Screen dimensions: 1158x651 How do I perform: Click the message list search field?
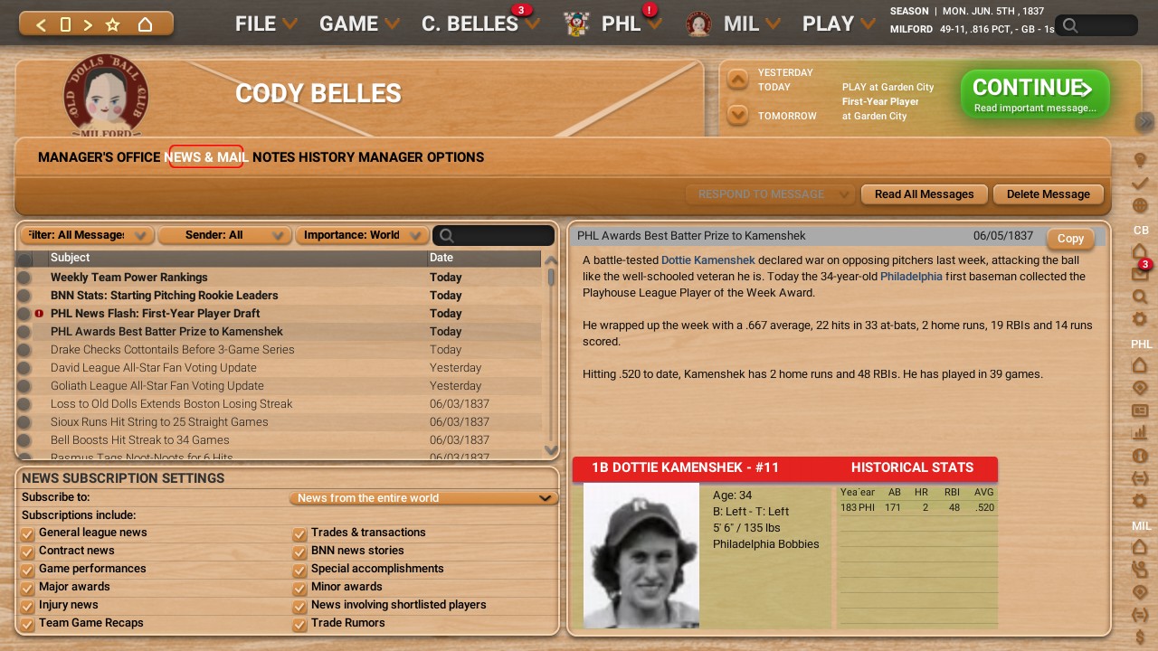[x=494, y=235]
